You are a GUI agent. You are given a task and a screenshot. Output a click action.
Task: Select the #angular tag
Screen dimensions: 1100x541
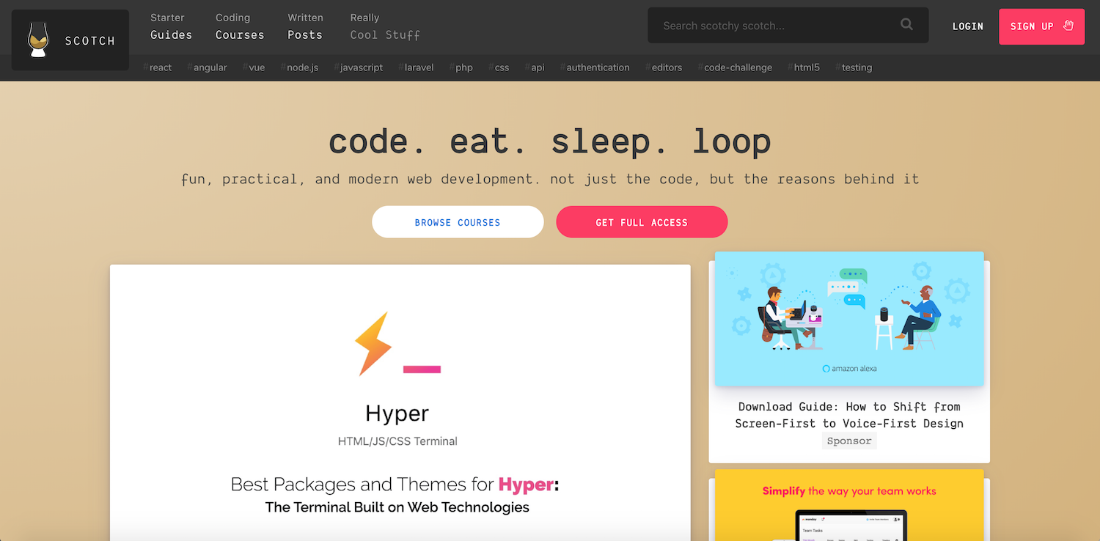click(208, 67)
